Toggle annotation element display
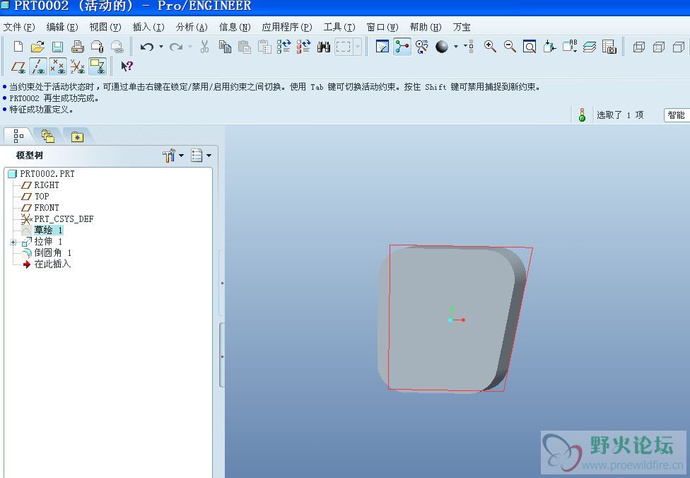This screenshot has height=478, width=690. point(98,66)
